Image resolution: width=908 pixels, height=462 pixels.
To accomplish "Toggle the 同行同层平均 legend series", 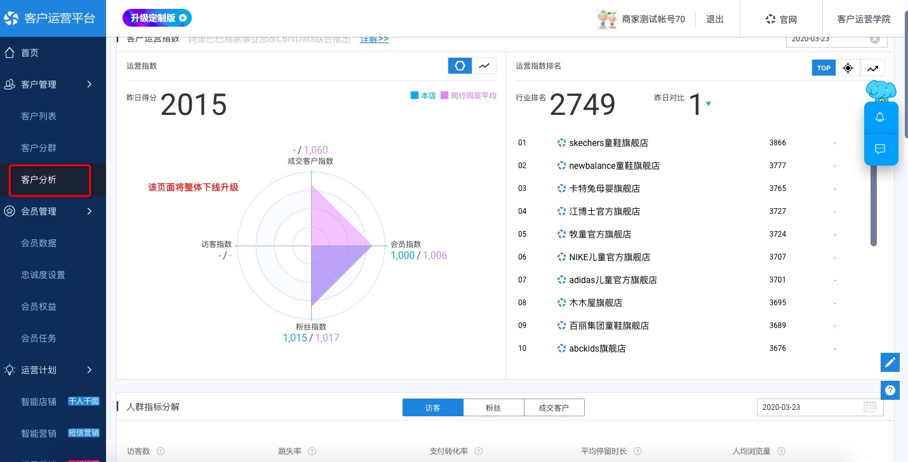I will pos(469,96).
